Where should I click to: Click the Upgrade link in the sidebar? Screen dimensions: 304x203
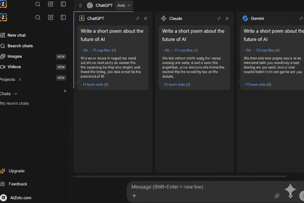click(16, 171)
